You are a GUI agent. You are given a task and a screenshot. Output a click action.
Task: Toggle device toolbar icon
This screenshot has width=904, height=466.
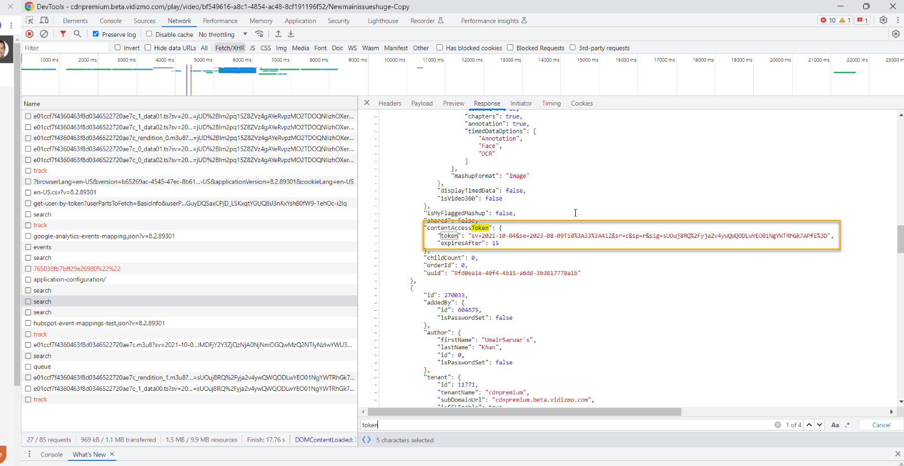point(44,20)
